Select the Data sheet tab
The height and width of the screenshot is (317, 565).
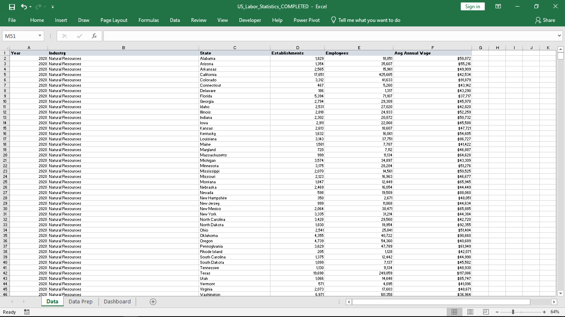click(52, 302)
